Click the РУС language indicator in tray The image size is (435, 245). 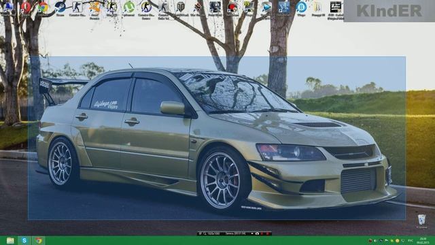click(x=411, y=240)
